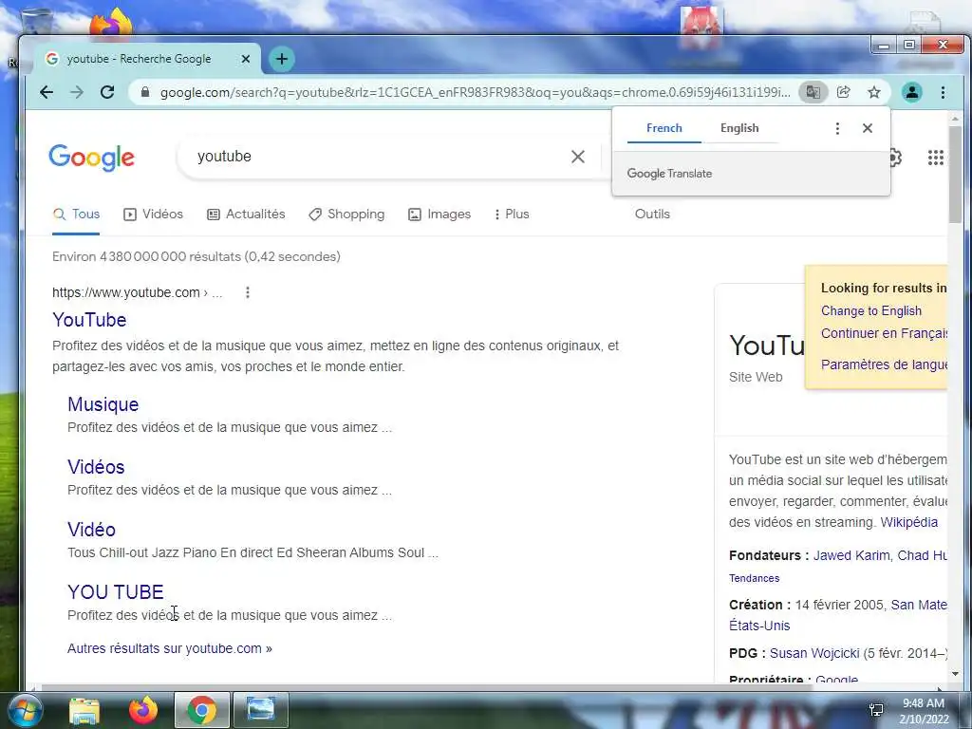Click the Susan Wojcicki PDG link

point(814,653)
